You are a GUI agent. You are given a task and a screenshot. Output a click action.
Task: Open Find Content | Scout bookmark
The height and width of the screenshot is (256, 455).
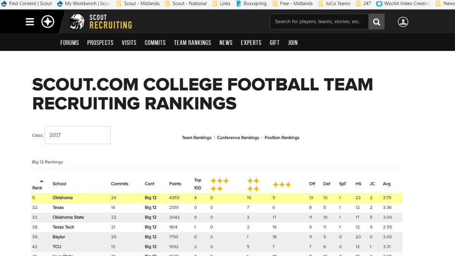point(27,3)
